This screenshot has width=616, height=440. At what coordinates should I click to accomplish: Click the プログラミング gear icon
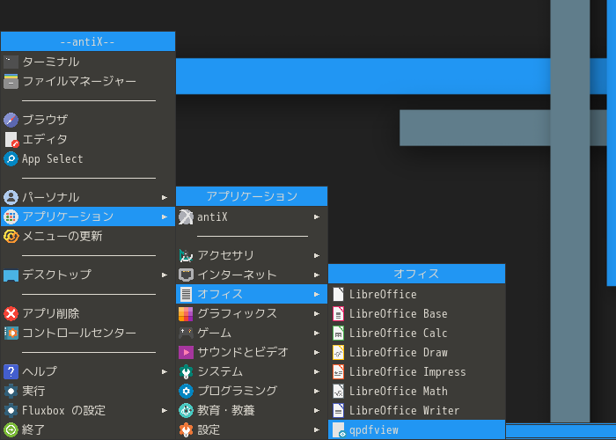pyautogui.click(x=186, y=391)
